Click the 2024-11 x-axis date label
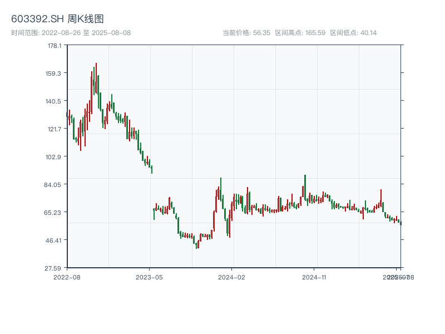Screen dimensions: 445x334 point(314,277)
